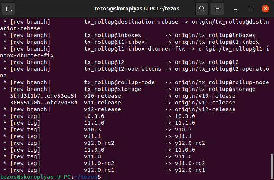The height and width of the screenshot is (180, 274).
Task: Open a new terminal tab
Action: coord(9,8)
